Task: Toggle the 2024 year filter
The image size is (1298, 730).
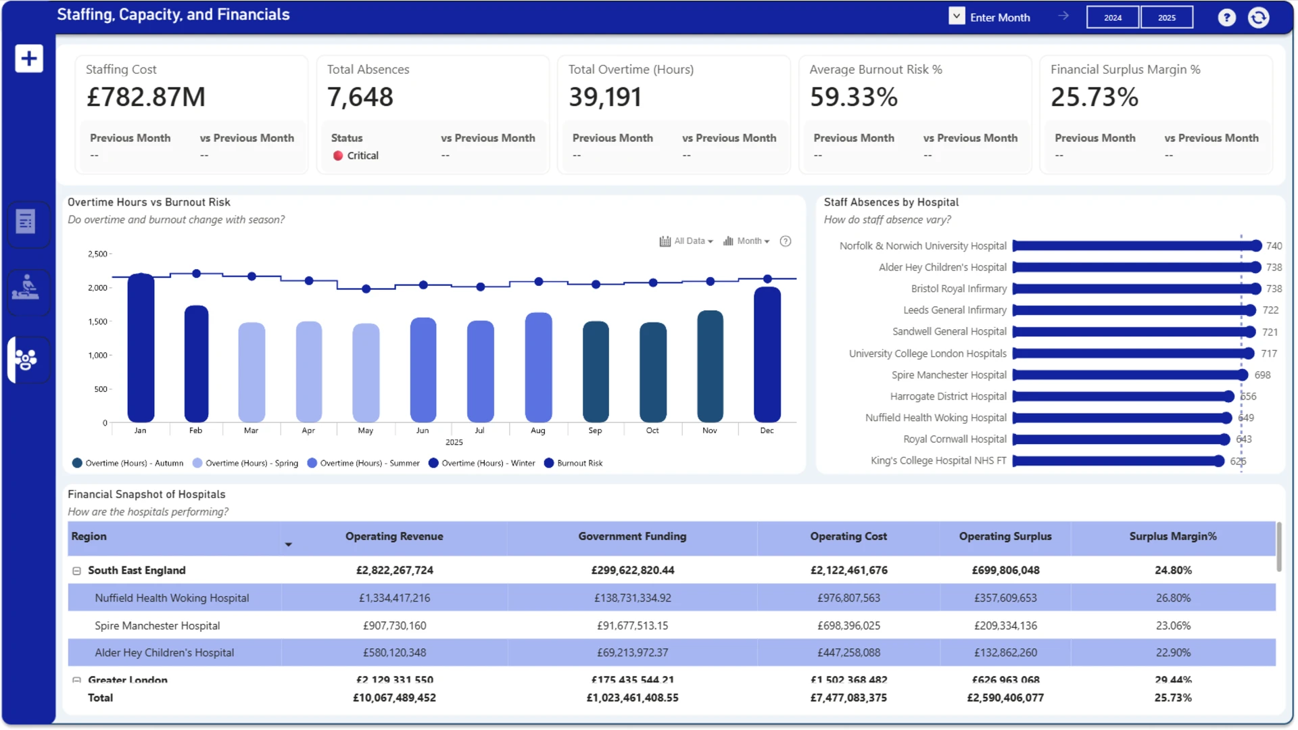Action: pos(1113,18)
